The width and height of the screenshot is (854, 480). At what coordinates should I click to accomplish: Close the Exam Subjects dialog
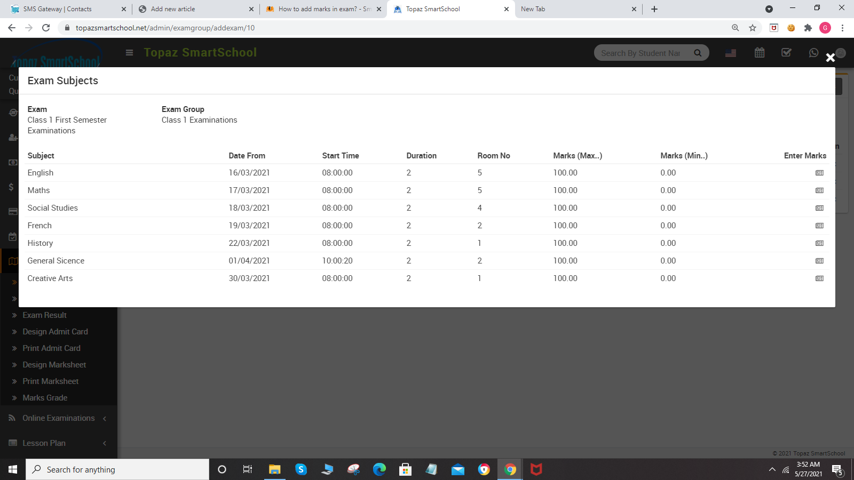(x=830, y=58)
